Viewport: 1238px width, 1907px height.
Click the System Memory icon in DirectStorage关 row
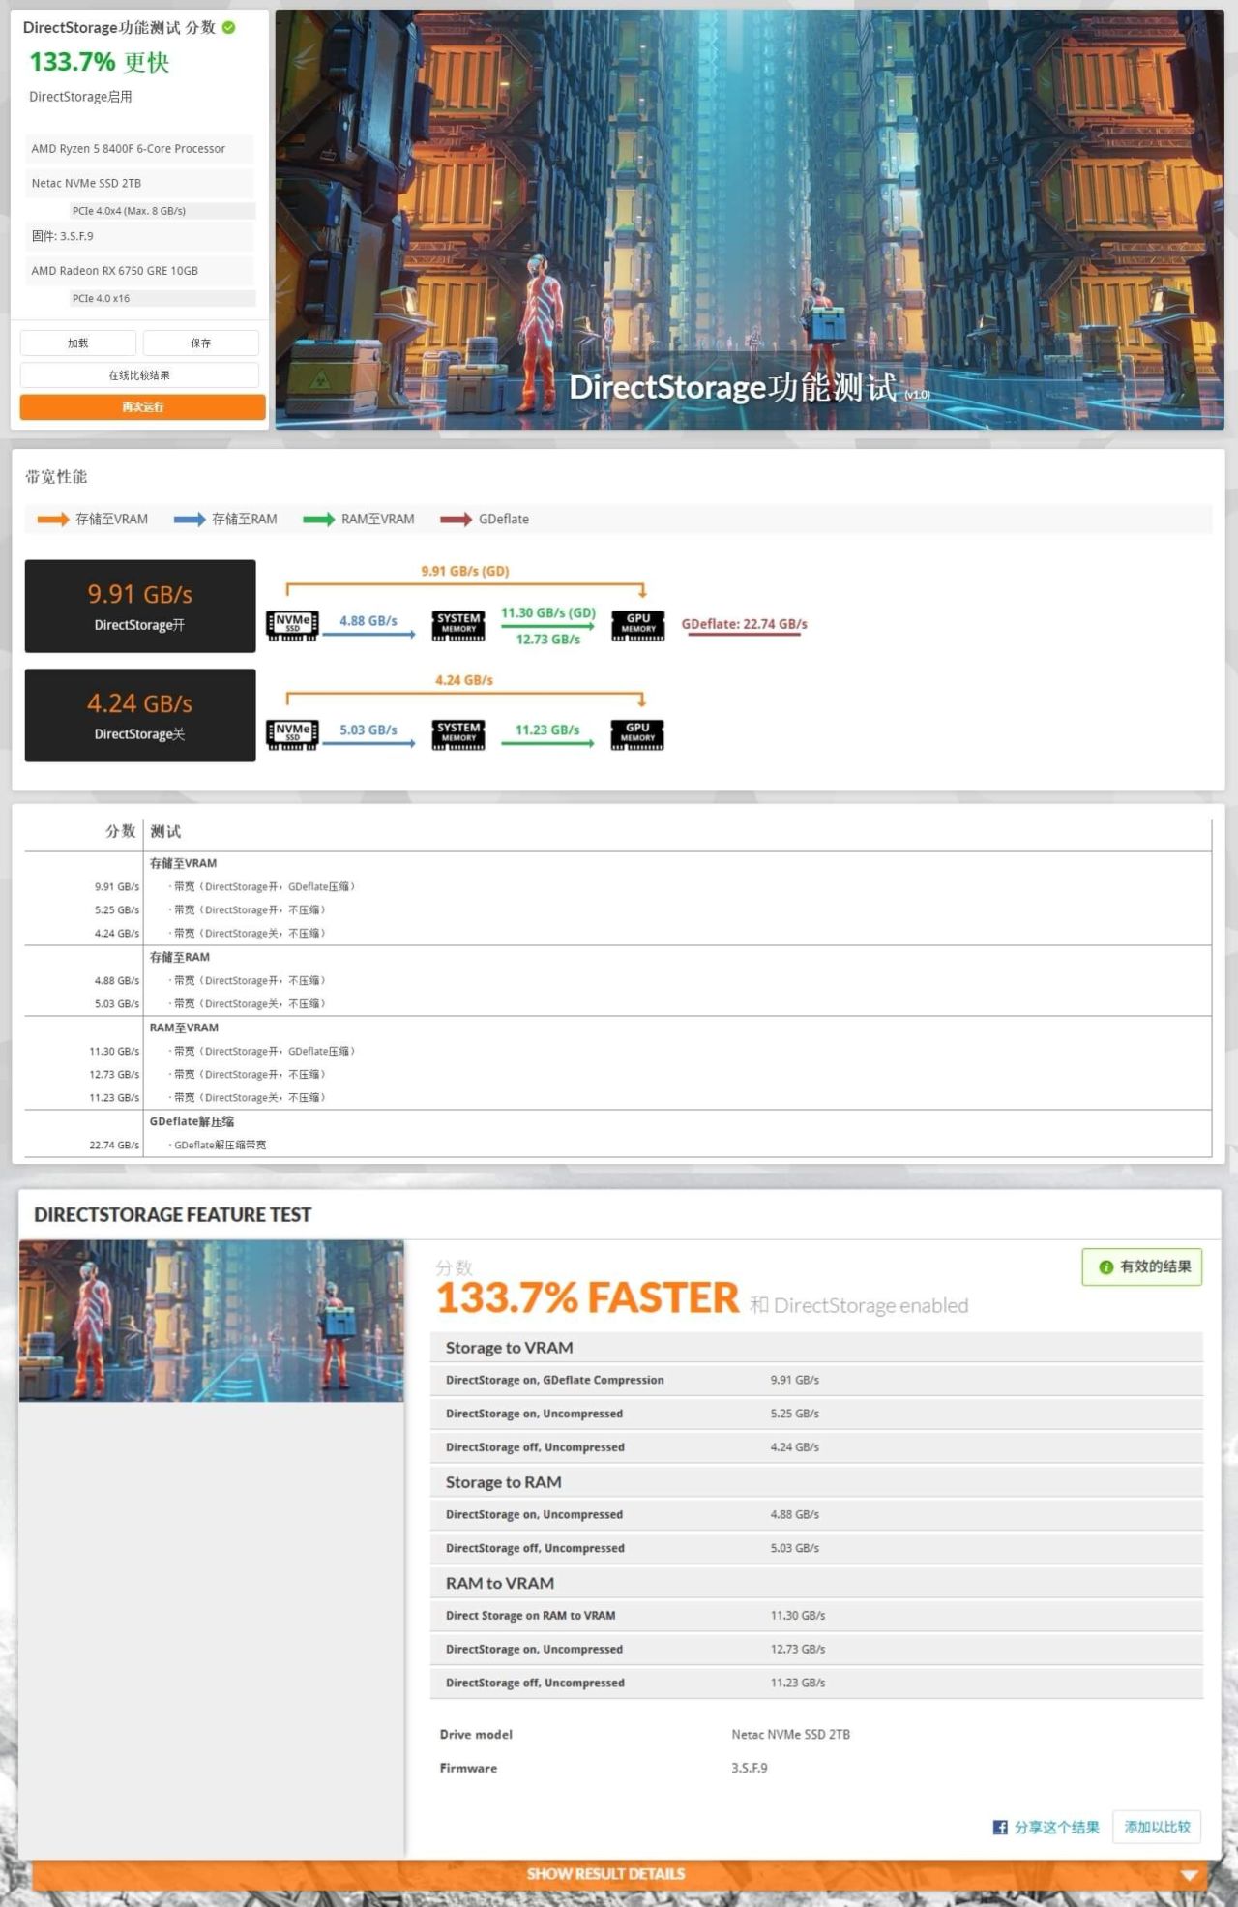pos(458,734)
